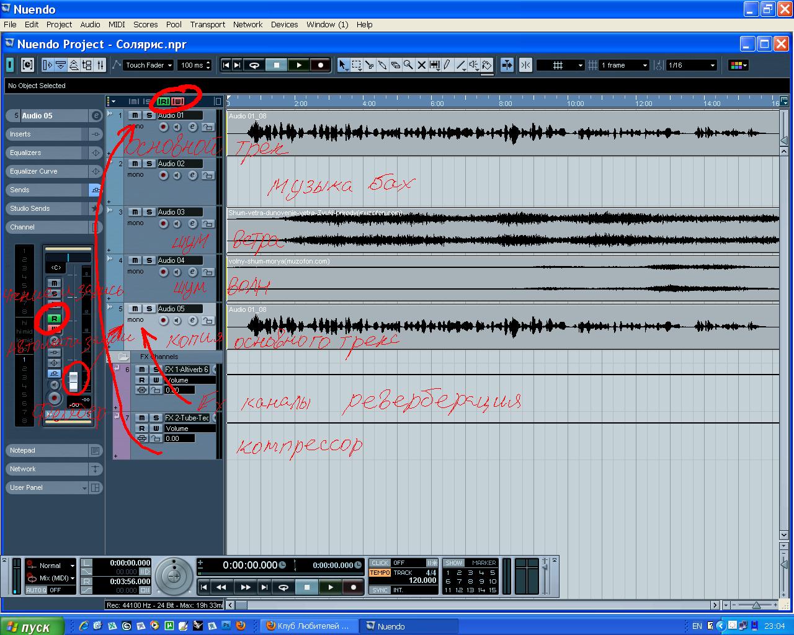Select the Play speaker tool
The height and width of the screenshot is (635, 794).
(x=473, y=65)
